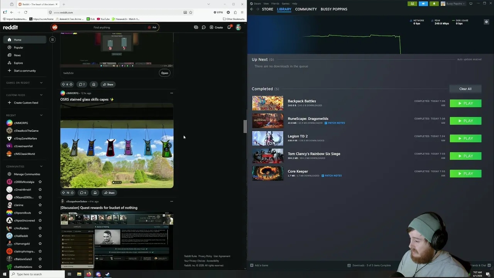
Task: Click the Reddit page scrollbar thumb
Action: click(245, 127)
